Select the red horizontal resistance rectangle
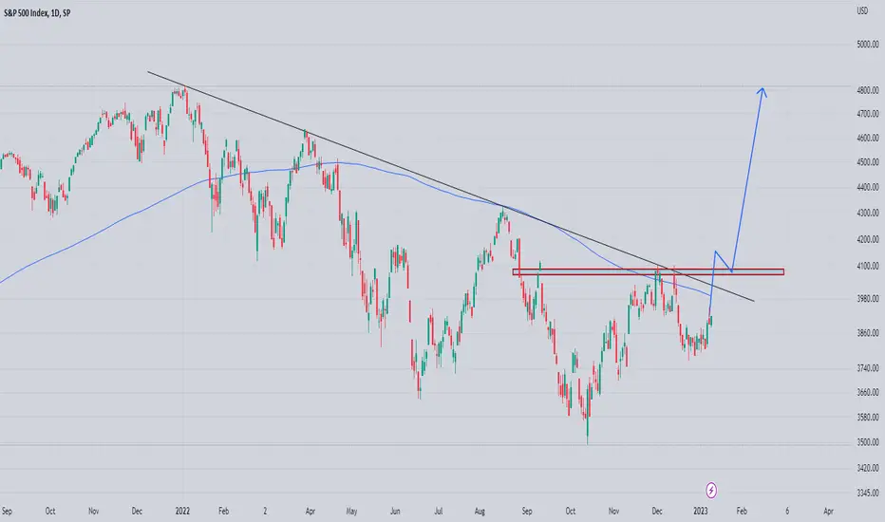Viewport: 885px width, 522px height. tap(648, 271)
